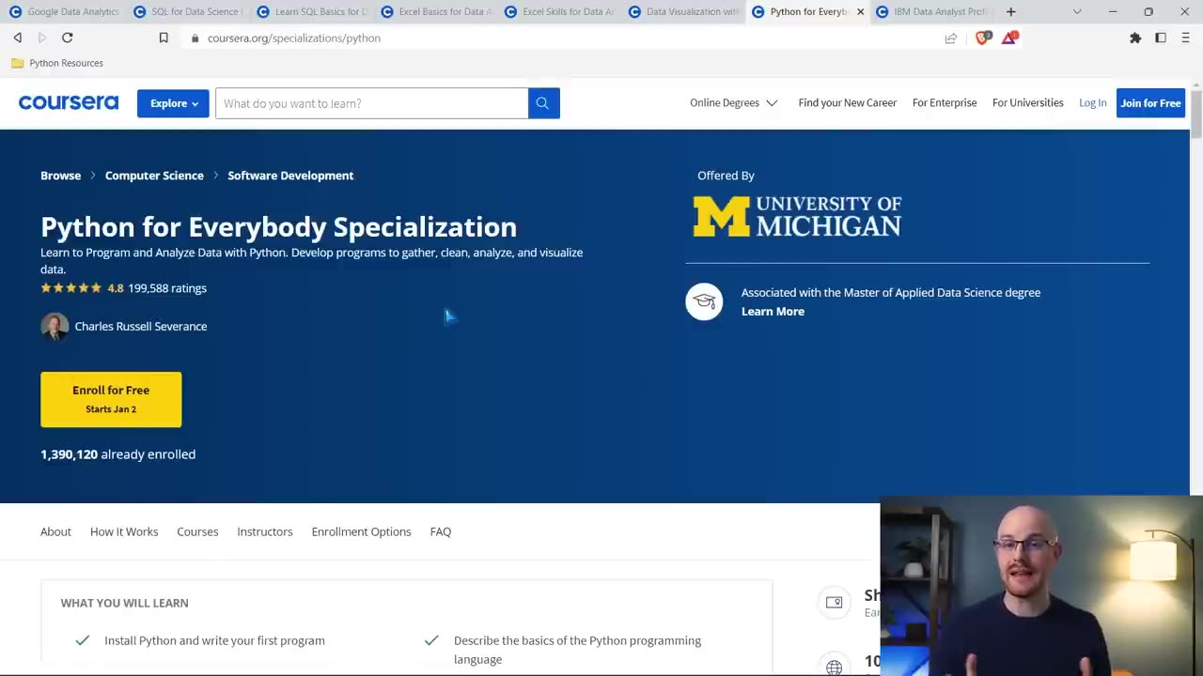Open the For Enterprise link
This screenshot has height=676, width=1203.
945,103
